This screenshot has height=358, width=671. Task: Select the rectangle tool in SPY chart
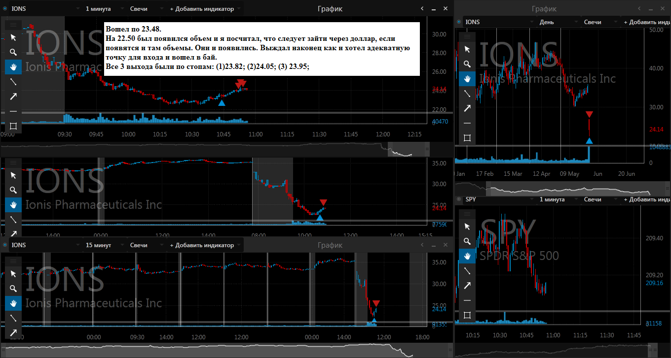tap(467, 315)
